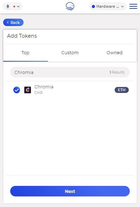The width and height of the screenshot is (140, 207).
Task: Click the Add Tokens heading
Action: tap(22, 36)
